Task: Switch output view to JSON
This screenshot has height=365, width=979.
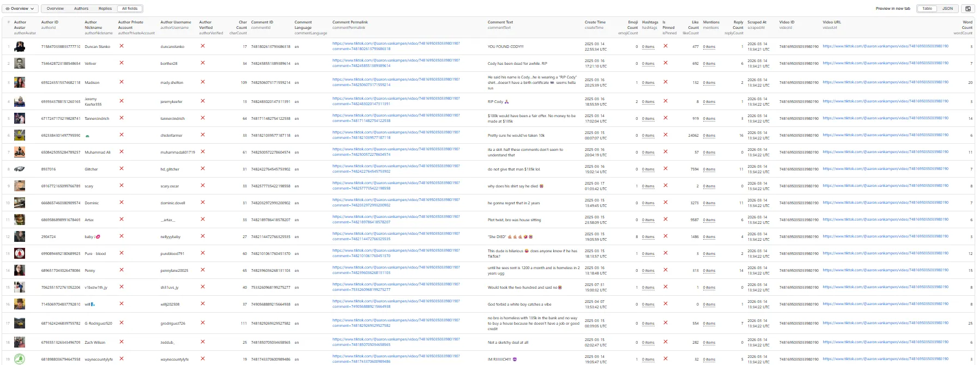Action: click(x=948, y=9)
